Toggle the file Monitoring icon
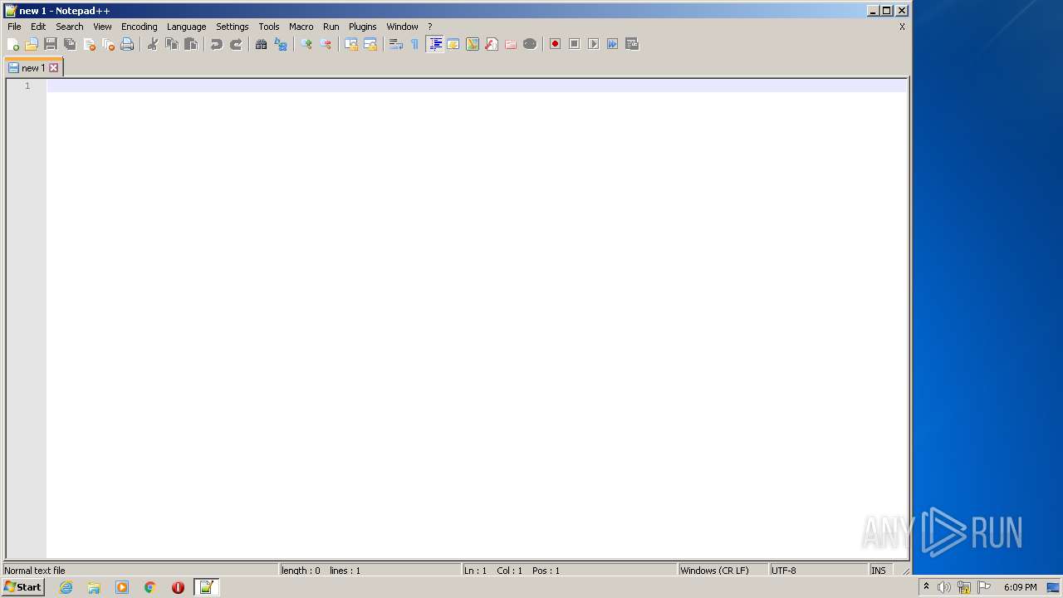Image resolution: width=1063 pixels, height=598 pixels. click(530, 44)
